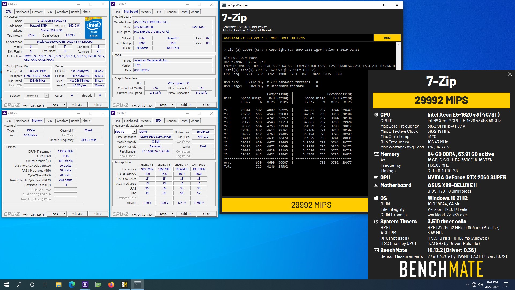Click yellow 29992 MIPS result banner
The width and height of the screenshot is (515, 290).
pyautogui.click(x=441, y=100)
